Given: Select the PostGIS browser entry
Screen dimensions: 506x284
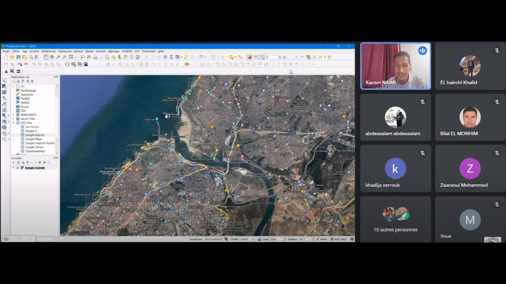Looking at the screenshot, I should pos(25,99).
